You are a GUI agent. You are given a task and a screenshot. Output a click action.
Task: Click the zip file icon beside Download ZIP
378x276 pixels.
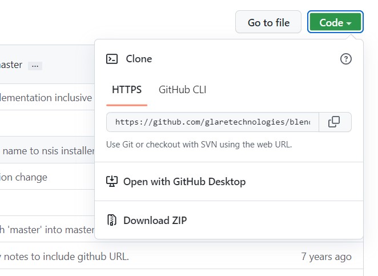tap(112, 220)
